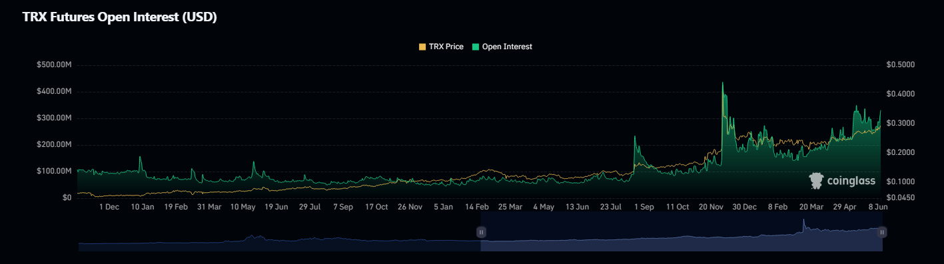Screen dimensions: 944x264
Task: Click the 10 May date label
Action: [243, 207]
